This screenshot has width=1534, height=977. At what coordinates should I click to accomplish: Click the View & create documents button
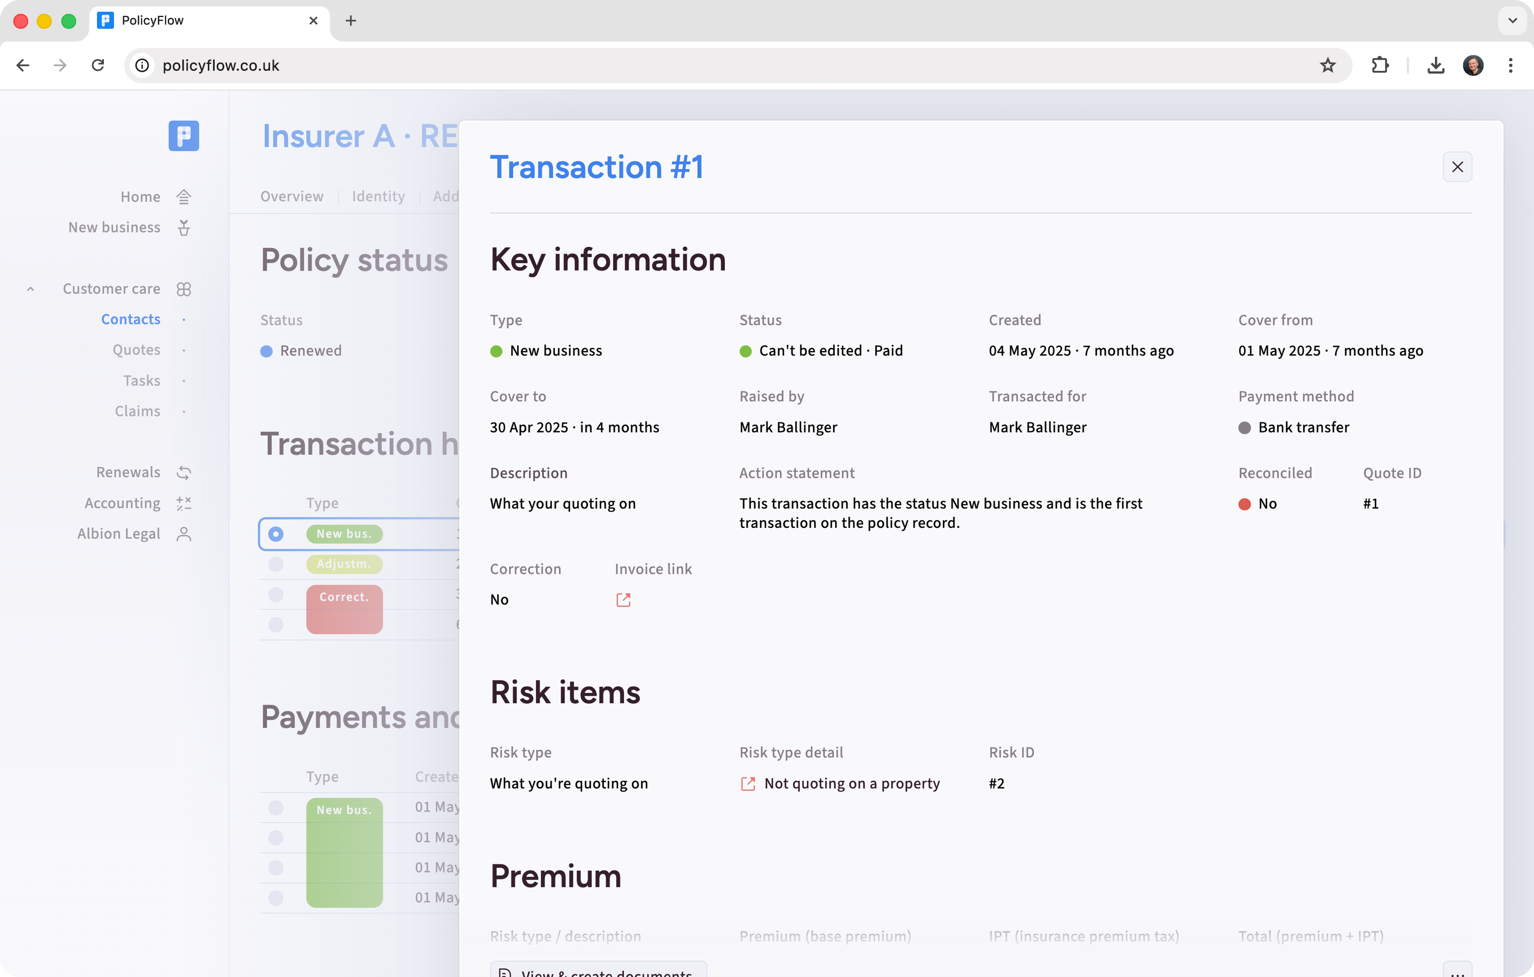coord(598,970)
